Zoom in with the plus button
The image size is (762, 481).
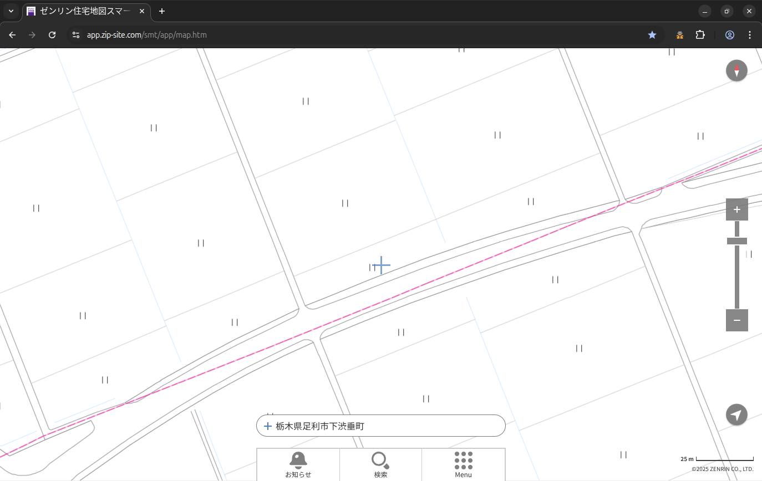pos(736,209)
